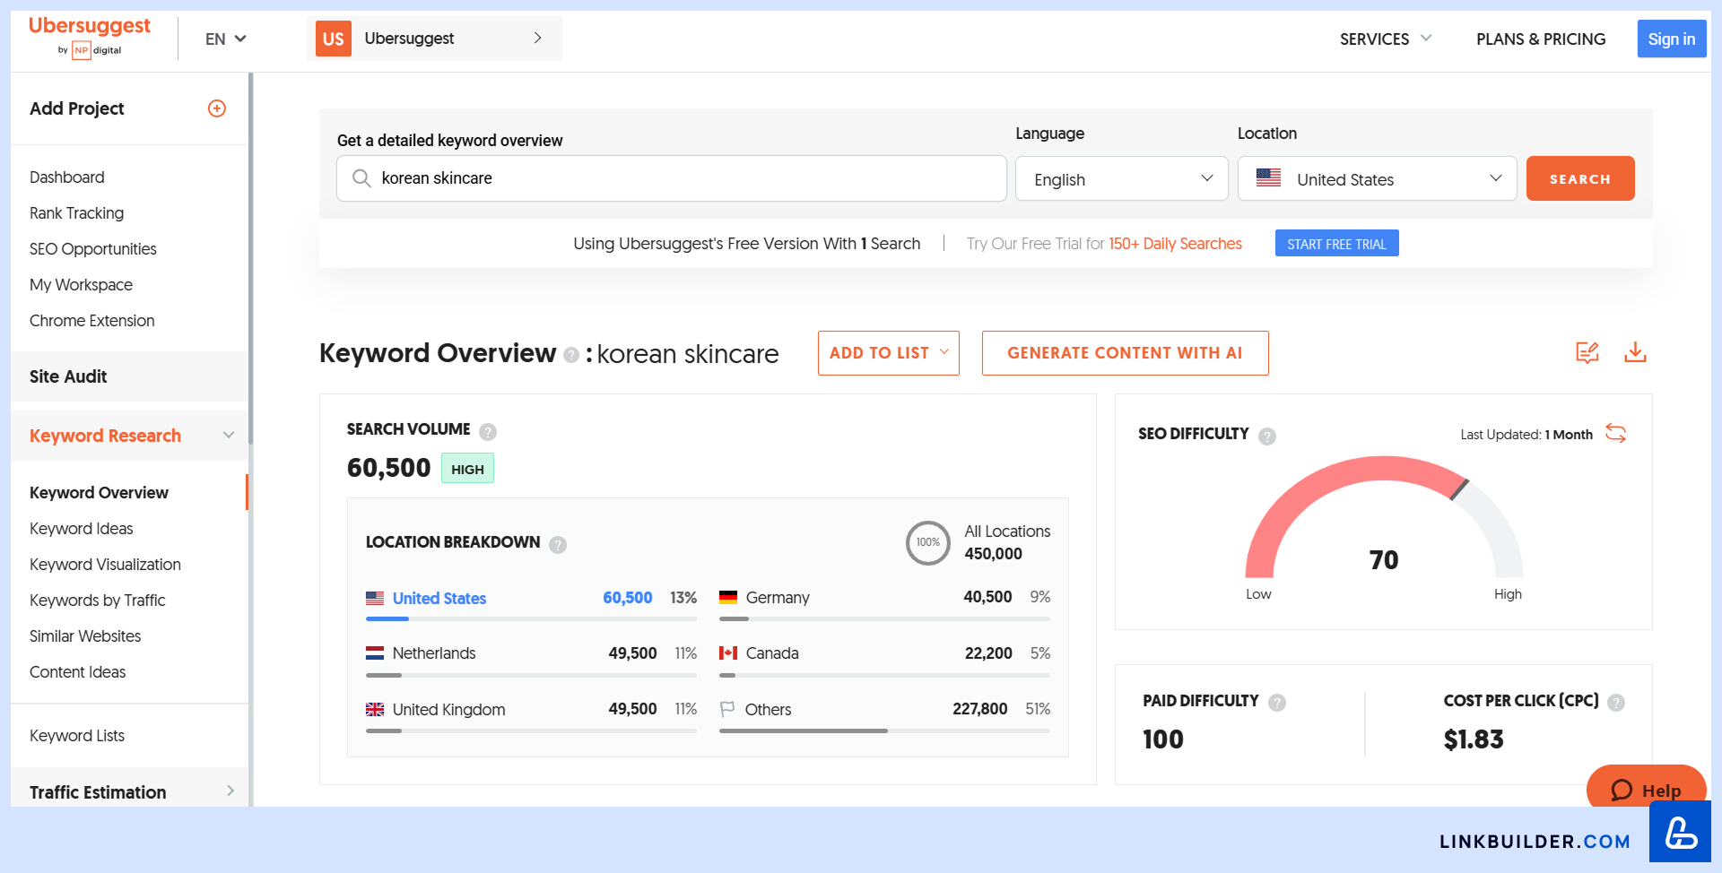Open the SEO Difficulty help icon
The width and height of the screenshot is (1722, 873).
[x=1267, y=436]
